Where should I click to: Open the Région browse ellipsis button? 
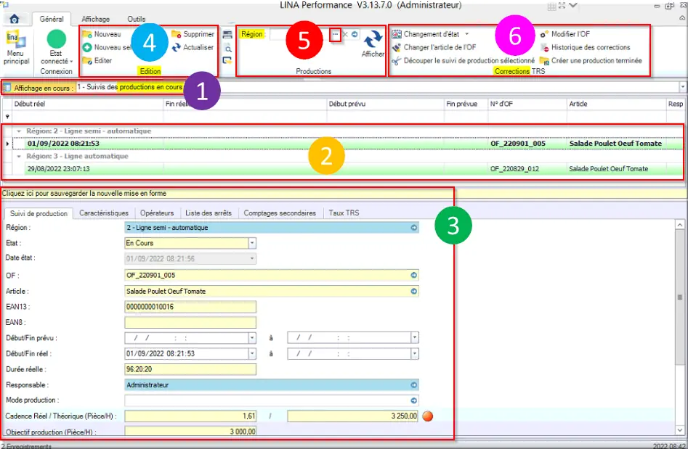coord(335,34)
